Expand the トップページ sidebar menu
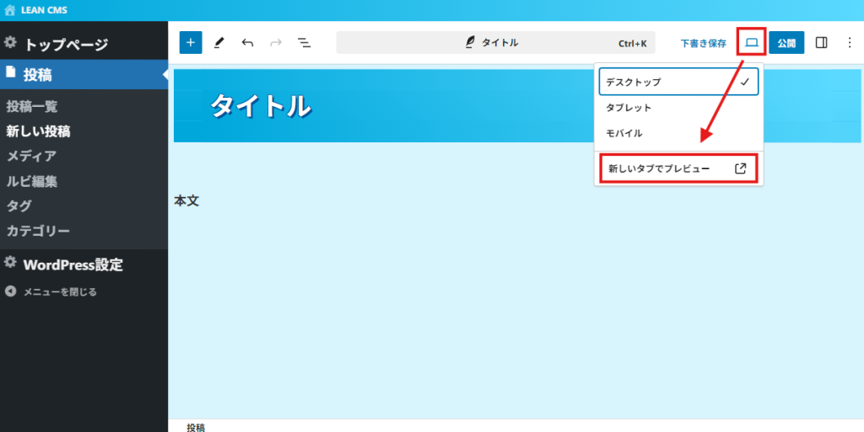864x432 pixels. click(66, 45)
